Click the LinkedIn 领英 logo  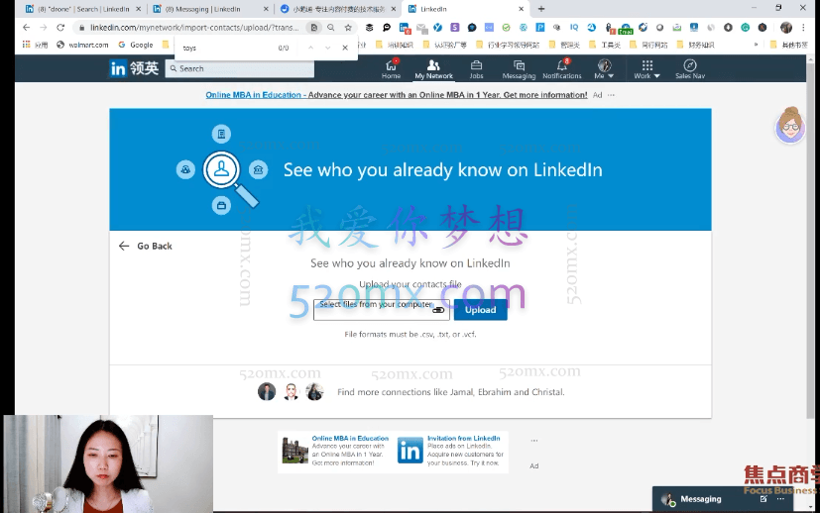click(134, 68)
